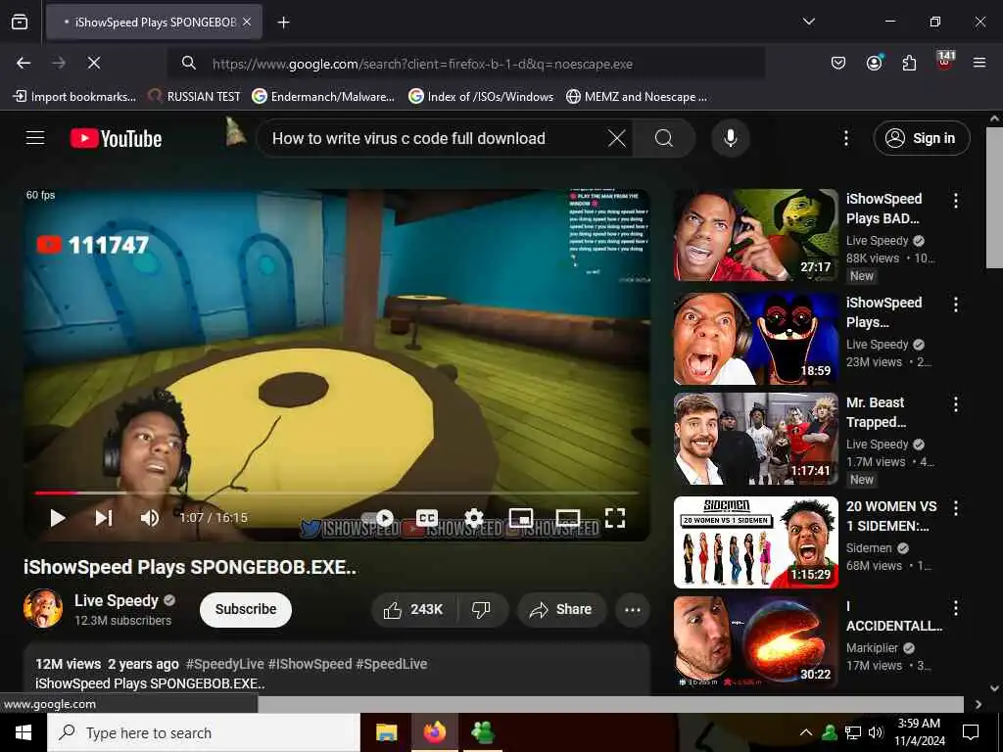
Task: Mute the video volume
Action: pos(150,518)
